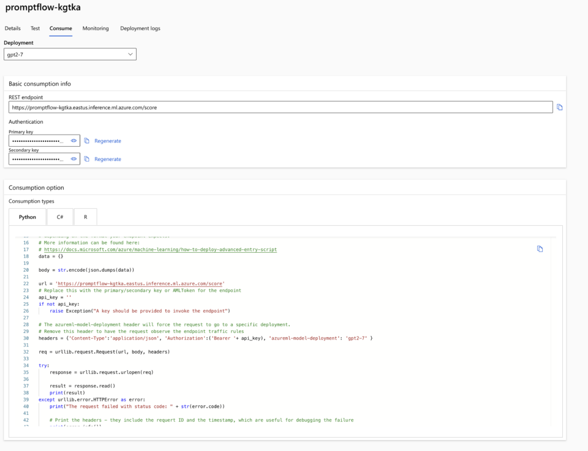Switch to the Details tab
This screenshot has height=451, width=588.
coord(12,29)
